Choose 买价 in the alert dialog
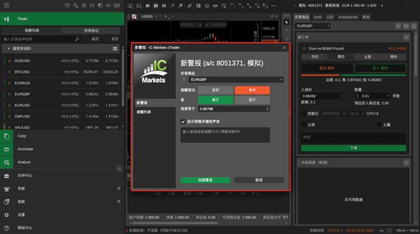 (x=215, y=90)
